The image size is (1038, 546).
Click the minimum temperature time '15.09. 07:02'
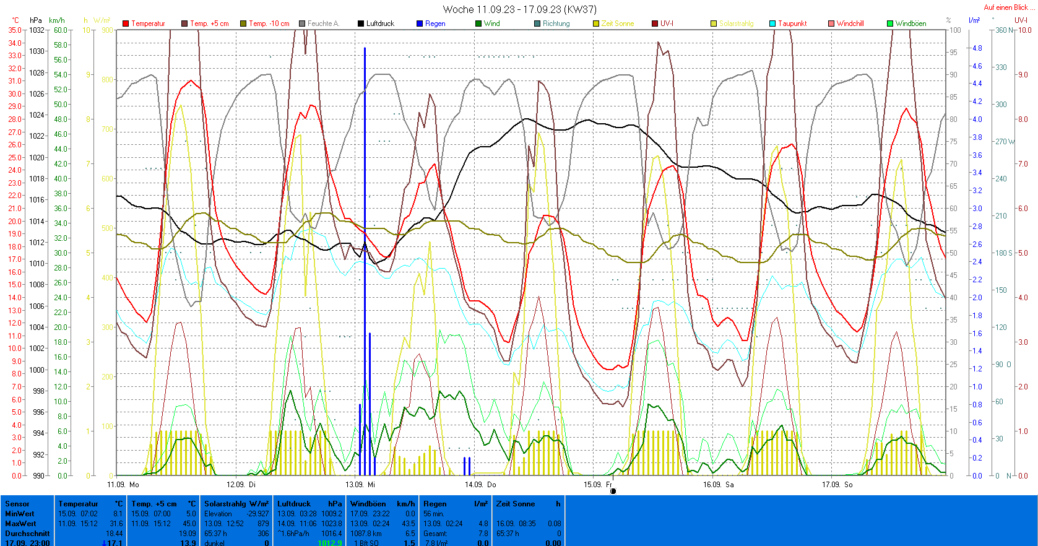click(x=78, y=514)
